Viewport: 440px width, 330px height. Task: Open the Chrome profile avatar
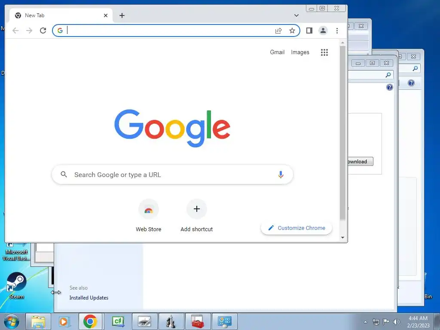coord(323,31)
